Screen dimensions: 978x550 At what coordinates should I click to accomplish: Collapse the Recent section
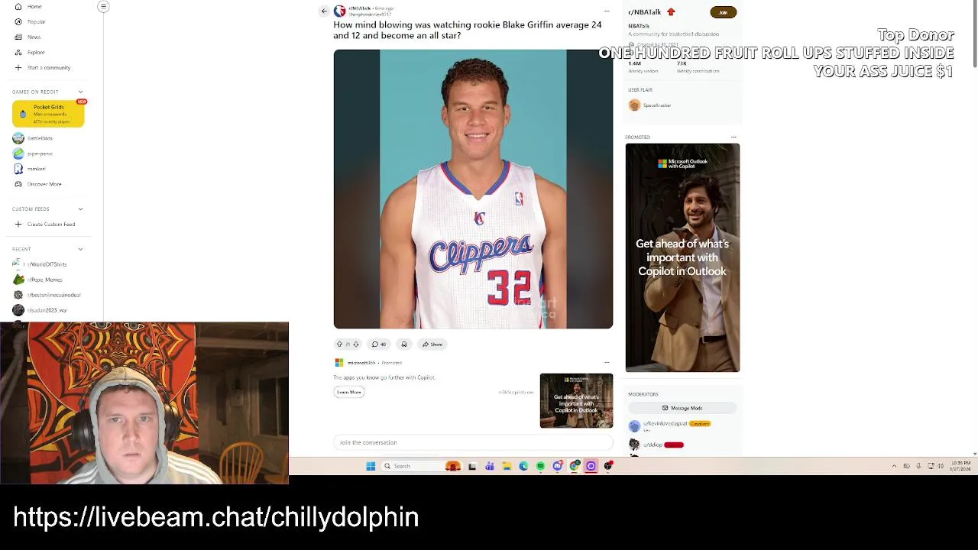pyautogui.click(x=80, y=249)
